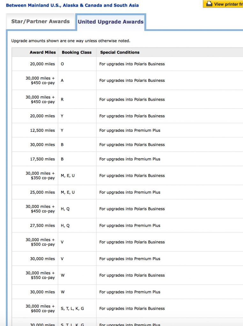Click 'S, T, L, K, G' in $600 co-pay row
The height and width of the screenshot is (326, 243).
pos(72,308)
